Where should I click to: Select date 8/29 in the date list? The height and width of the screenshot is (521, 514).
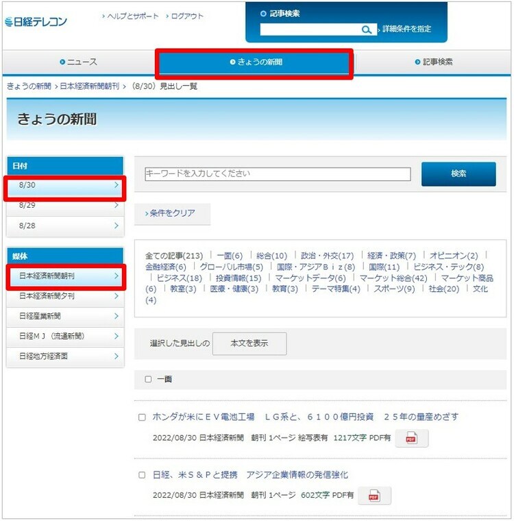coord(65,206)
